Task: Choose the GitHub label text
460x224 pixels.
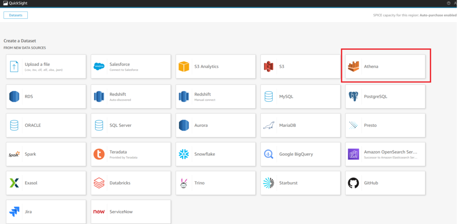Action: coord(371,183)
